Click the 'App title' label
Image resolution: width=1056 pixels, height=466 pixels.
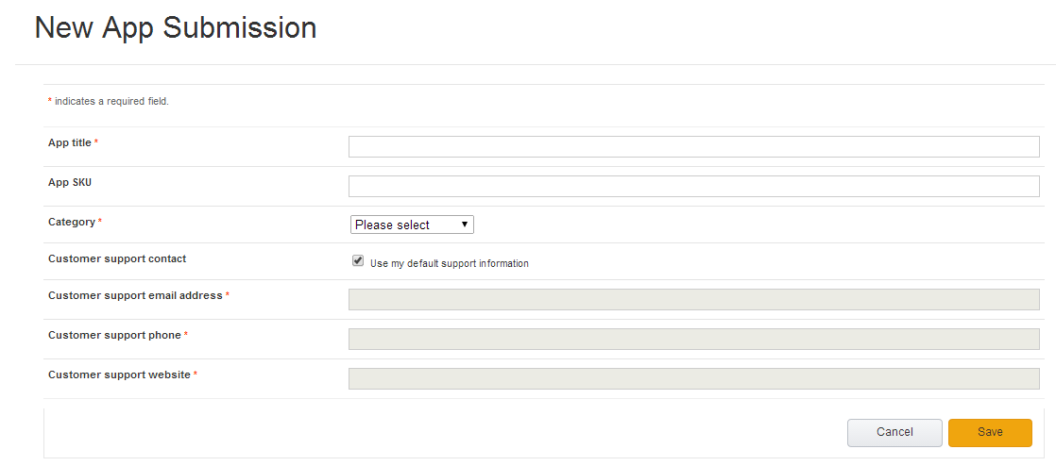[70, 142]
